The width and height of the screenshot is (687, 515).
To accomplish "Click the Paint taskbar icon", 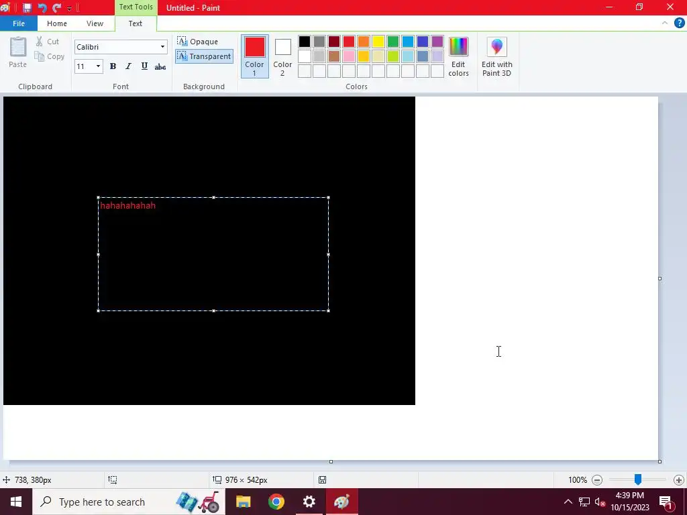I will [x=341, y=502].
